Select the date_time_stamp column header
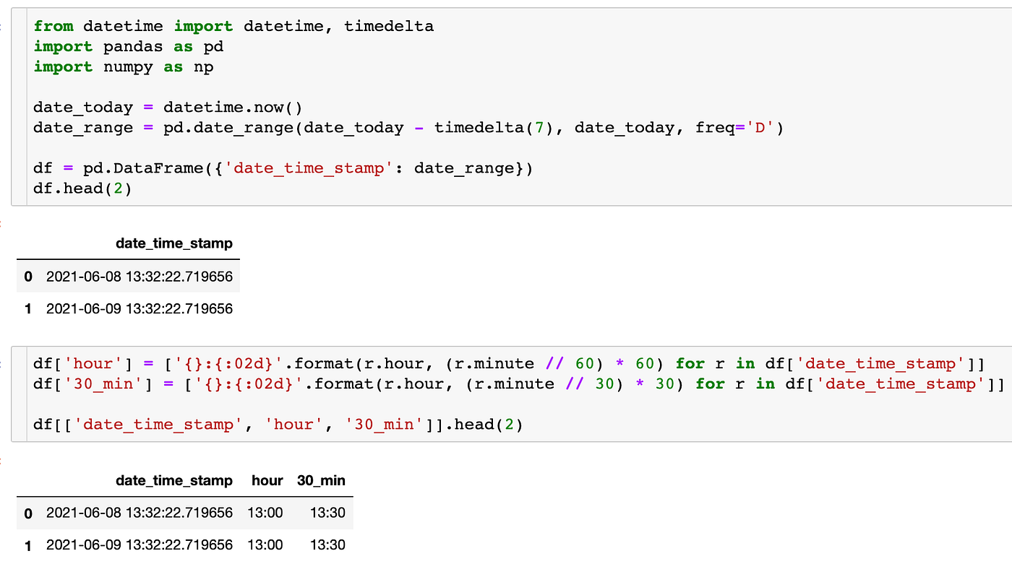 coord(174,243)
